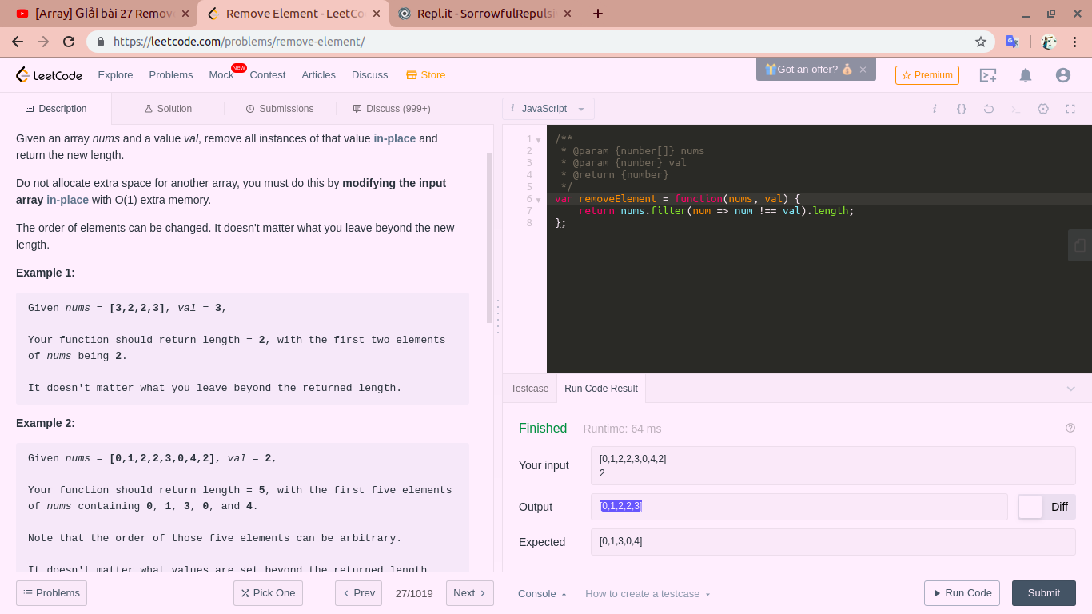Open the LeetCode Playground icon

(988, 75)
